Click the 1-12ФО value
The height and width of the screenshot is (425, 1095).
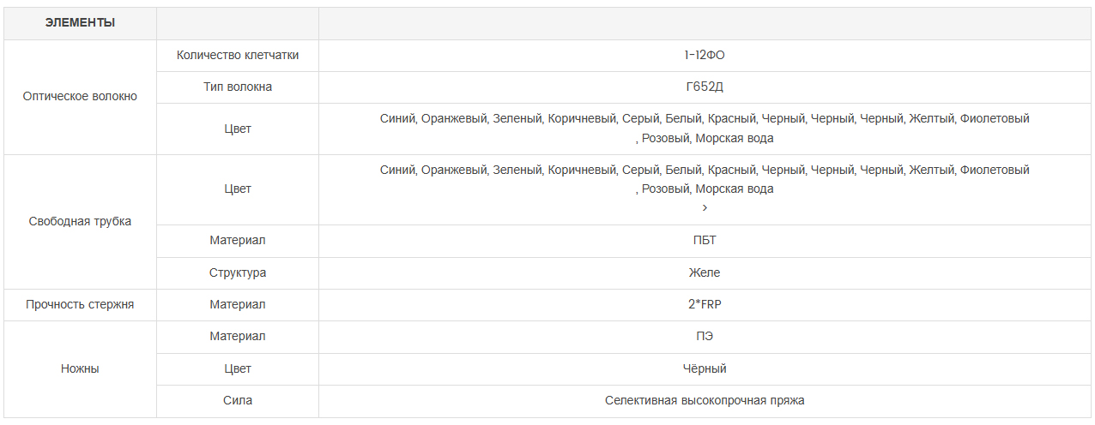click(x=705, y=56)
